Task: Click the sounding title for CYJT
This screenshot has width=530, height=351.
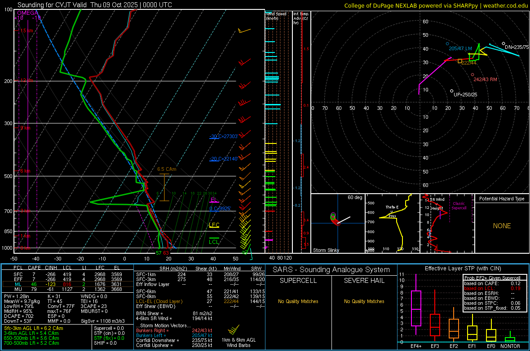Action: [95, 5]
